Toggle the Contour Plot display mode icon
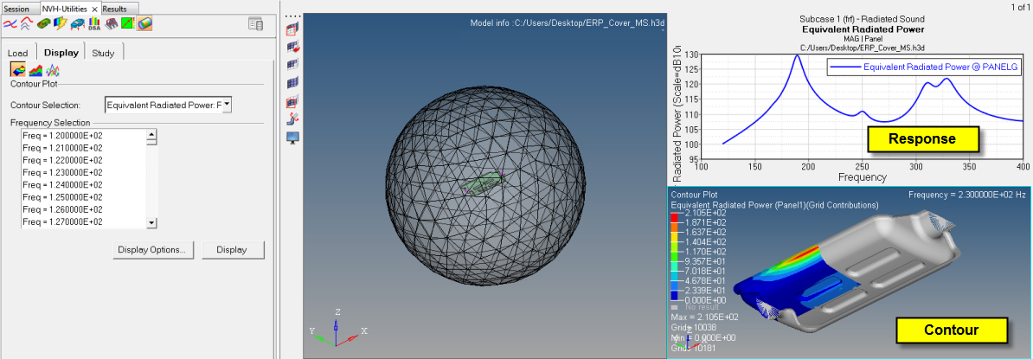The height and width of the screenshot is (359, 1033). (18, 70)
